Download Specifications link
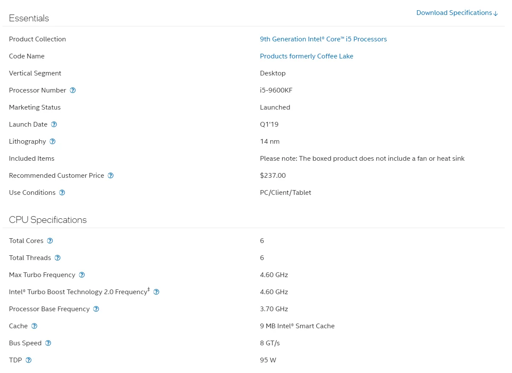 [457, 13]
